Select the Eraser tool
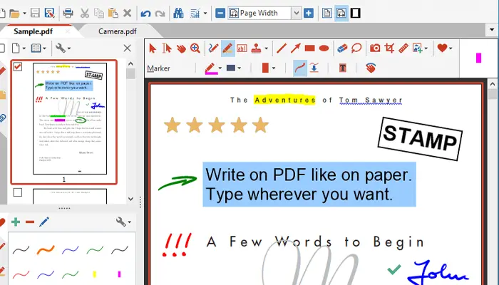The width and height of the screenshot is (499, 285). coord(342,48)
